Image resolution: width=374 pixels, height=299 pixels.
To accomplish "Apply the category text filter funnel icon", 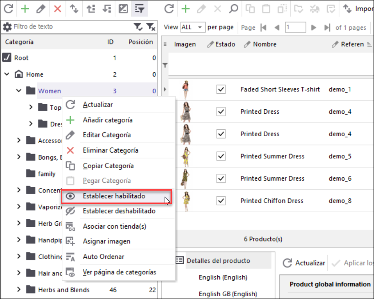I will (x=138, y=27).
